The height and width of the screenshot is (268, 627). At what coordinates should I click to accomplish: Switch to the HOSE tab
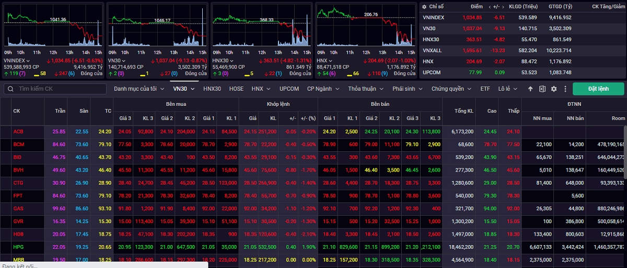[236, 89]
